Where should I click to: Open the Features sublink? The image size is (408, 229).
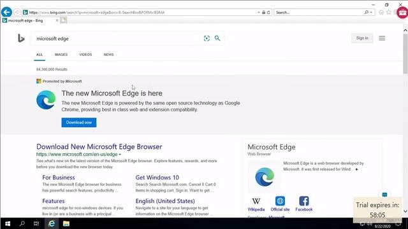click(54, 201)
